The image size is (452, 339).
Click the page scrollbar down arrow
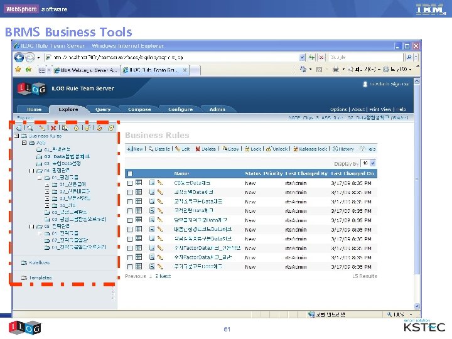coord(417,306)
